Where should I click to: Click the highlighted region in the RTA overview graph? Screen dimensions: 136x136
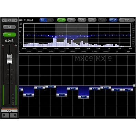coord(72,35)
